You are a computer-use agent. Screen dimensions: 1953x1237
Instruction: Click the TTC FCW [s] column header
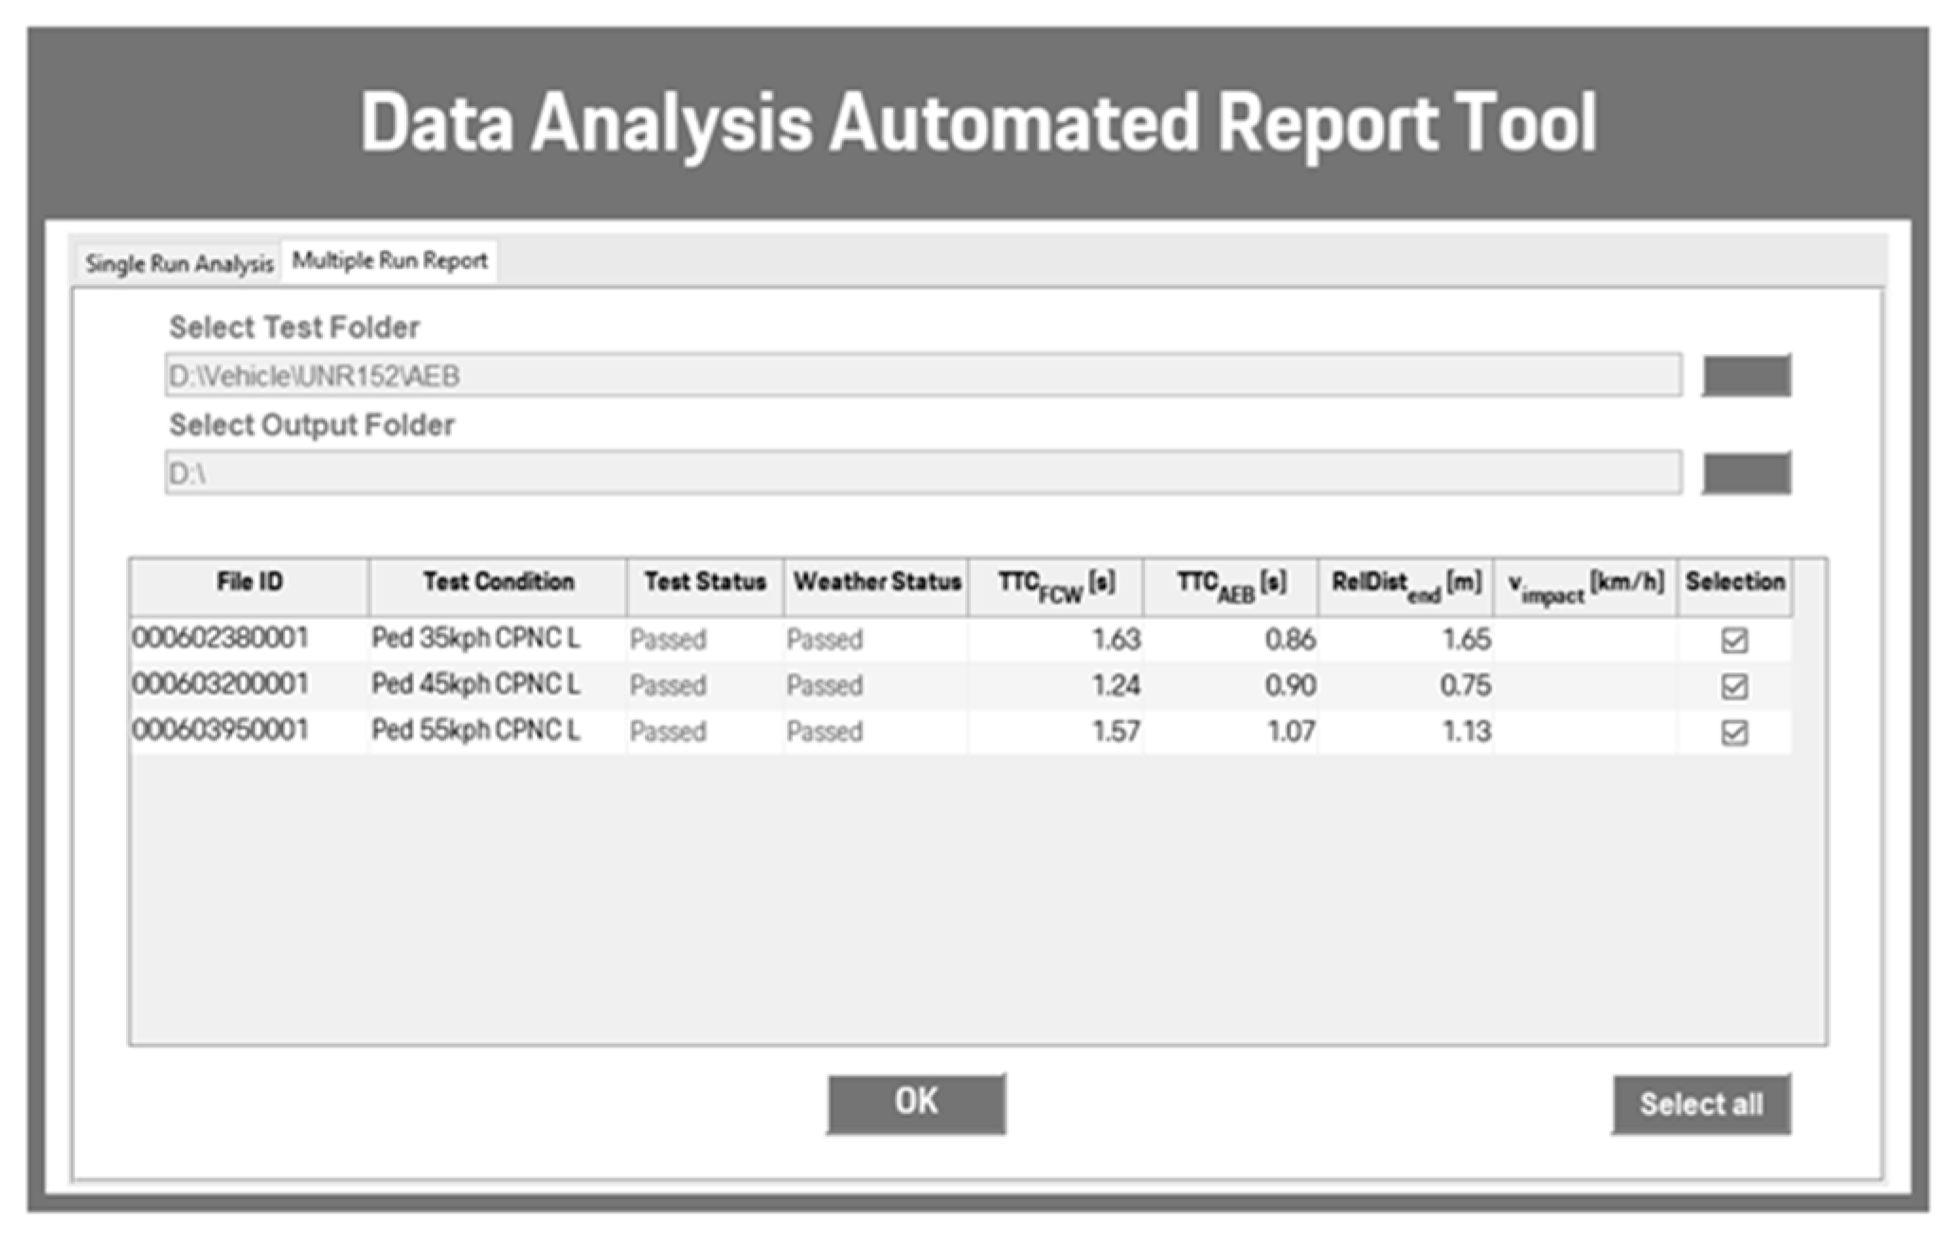pos(1055,586)
